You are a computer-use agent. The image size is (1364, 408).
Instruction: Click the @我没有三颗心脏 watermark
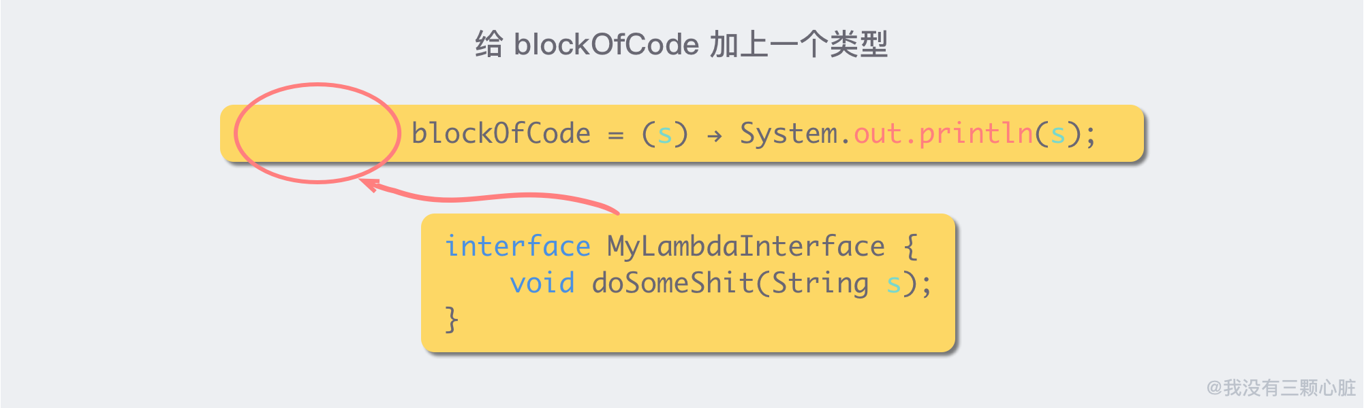tap(1281, 388)
